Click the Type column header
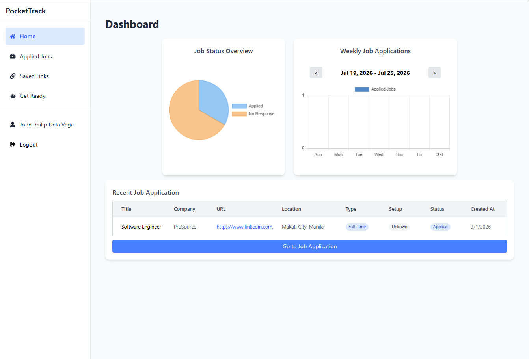Viewport: 529px width, 359px height. click(x=351, y=209)
